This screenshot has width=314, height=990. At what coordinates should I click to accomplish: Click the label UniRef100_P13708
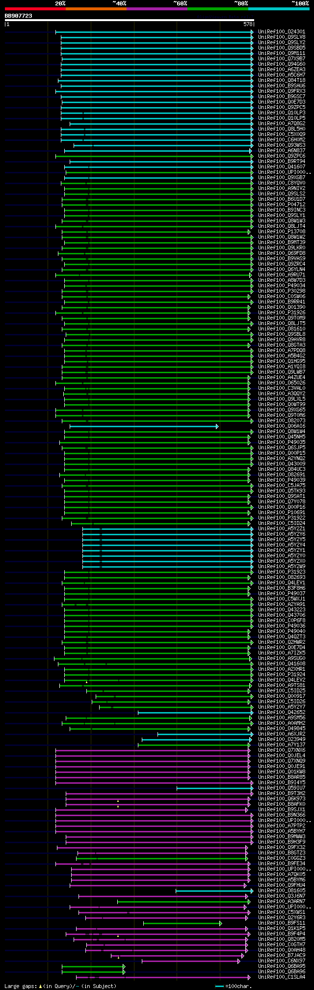point(282,232)
